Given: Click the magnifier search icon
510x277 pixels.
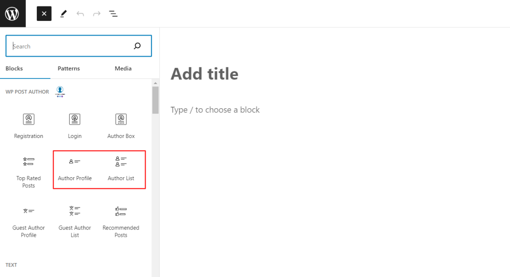Looking at the screenshot, I should (137, 46).
